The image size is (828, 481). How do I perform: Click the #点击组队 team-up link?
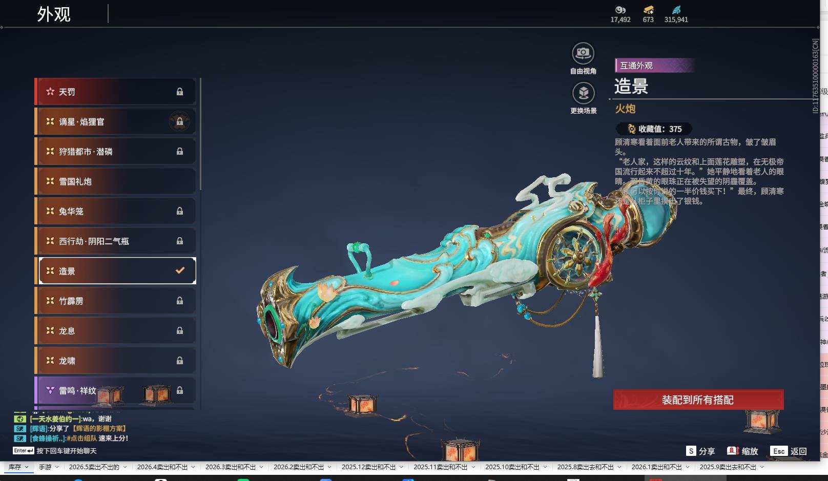[x=81, y=438]
